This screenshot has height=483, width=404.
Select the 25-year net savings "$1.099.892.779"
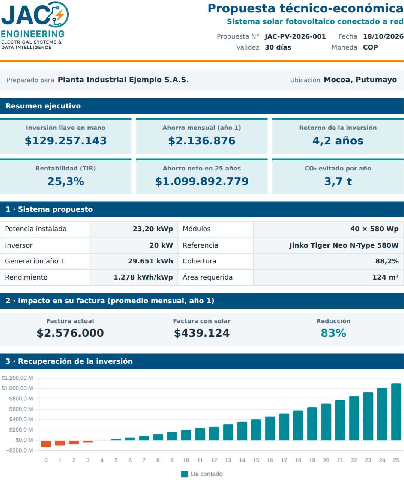202,181
